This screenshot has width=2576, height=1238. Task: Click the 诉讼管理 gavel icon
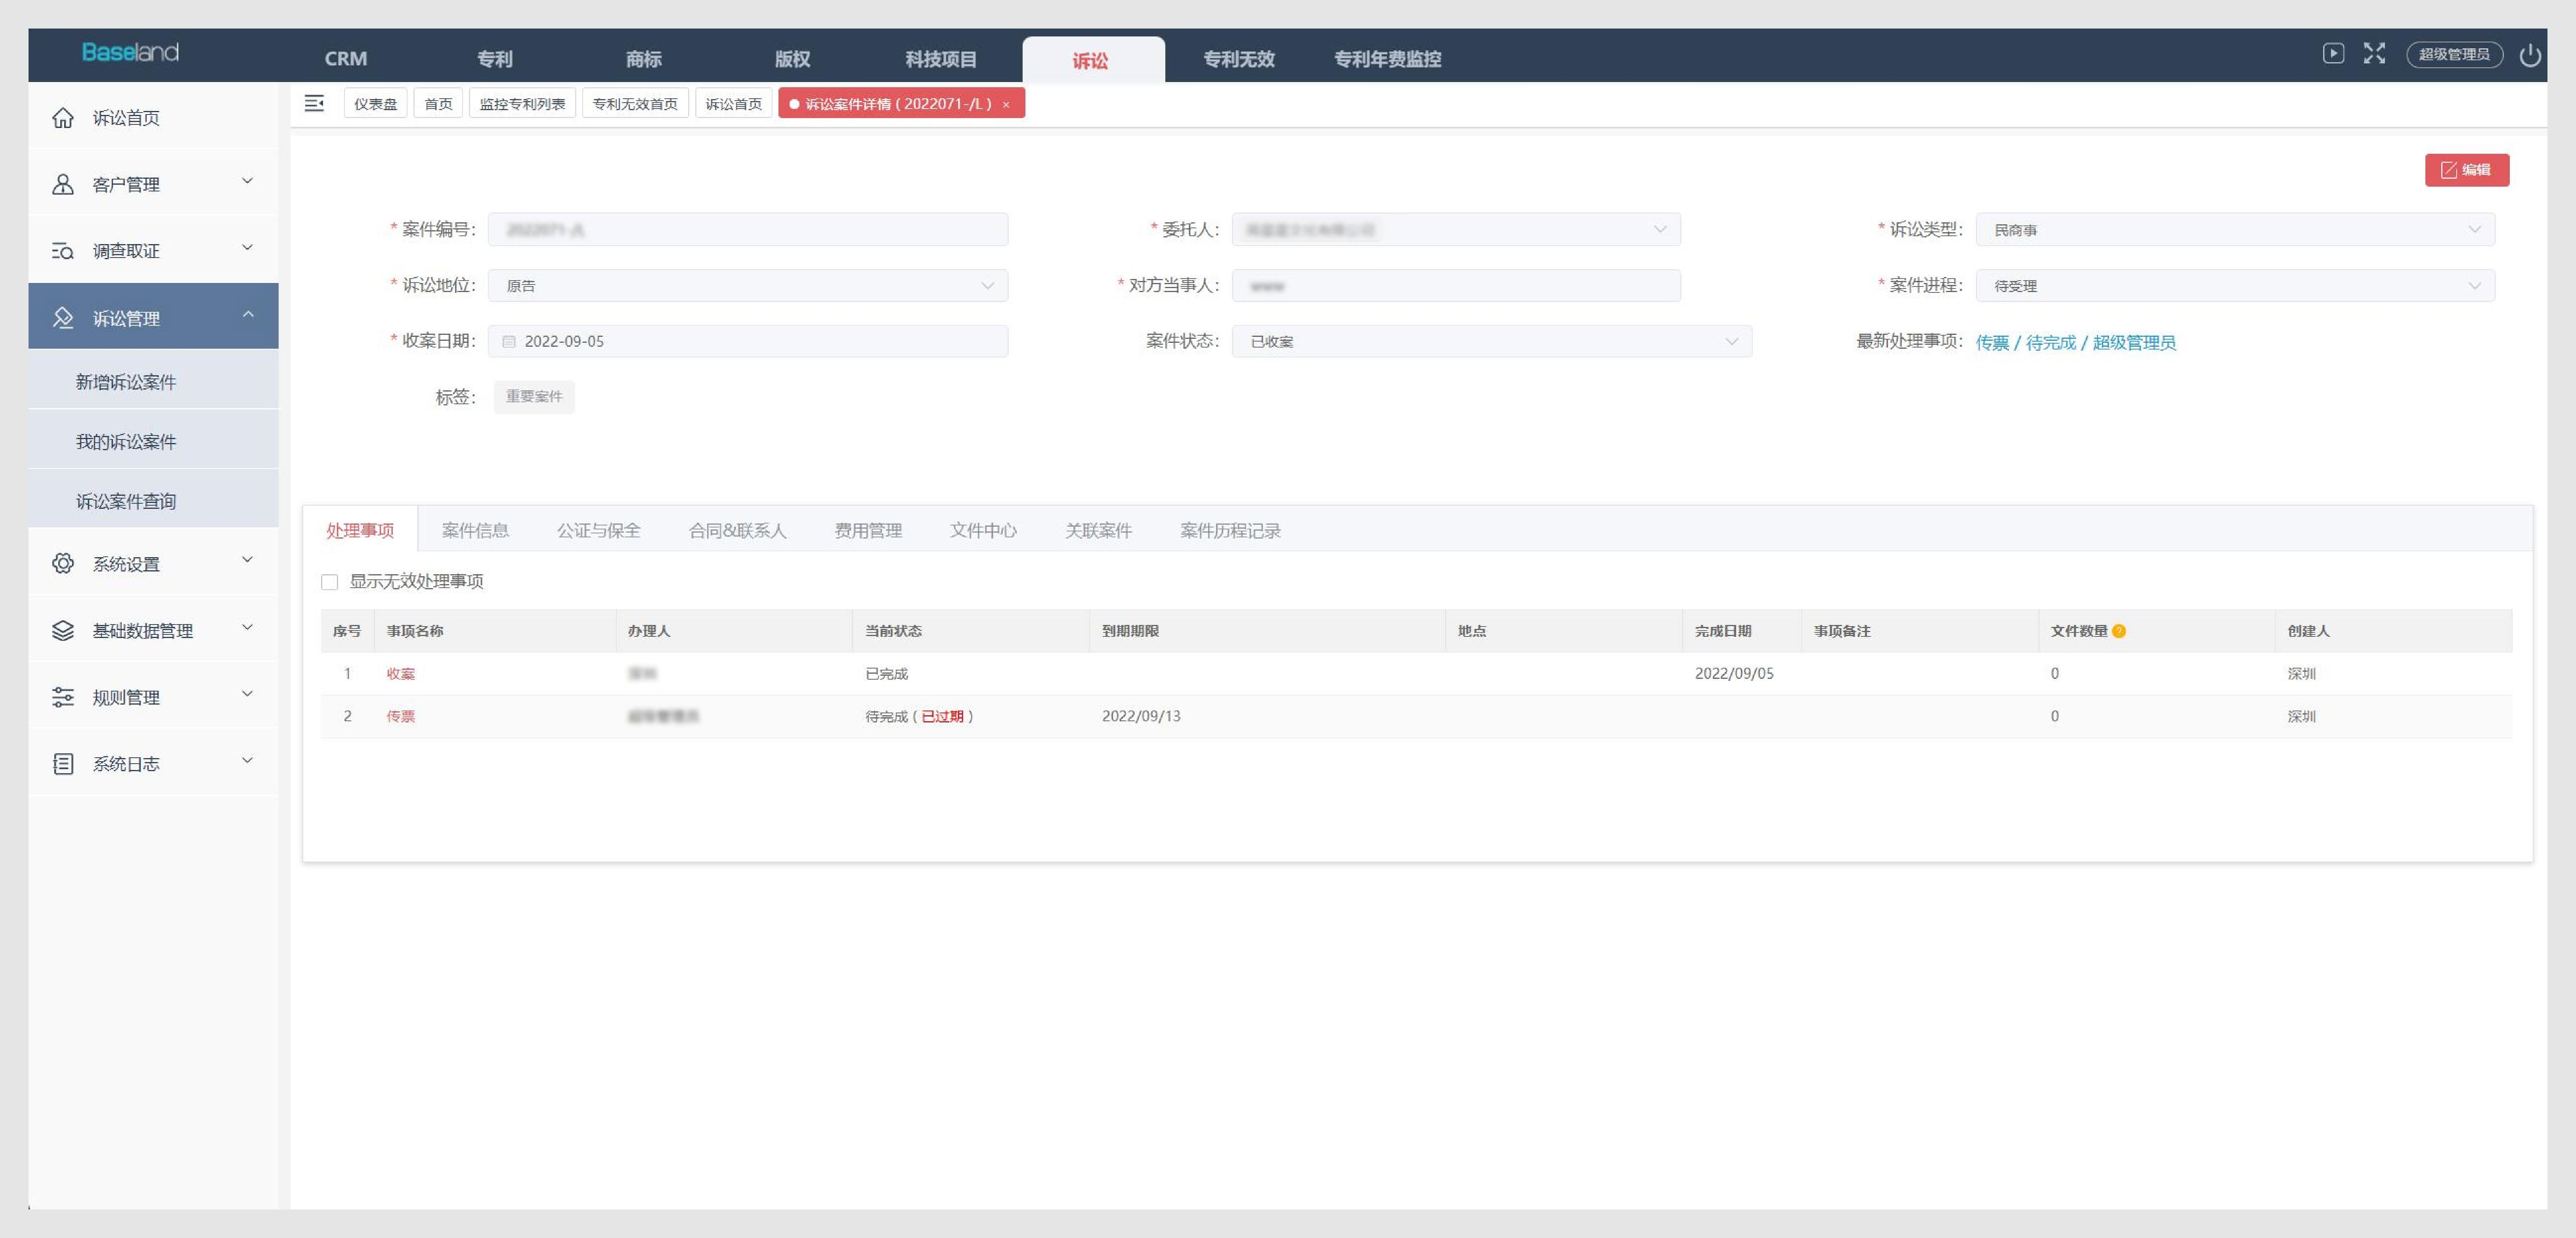(x=63, y=318)
